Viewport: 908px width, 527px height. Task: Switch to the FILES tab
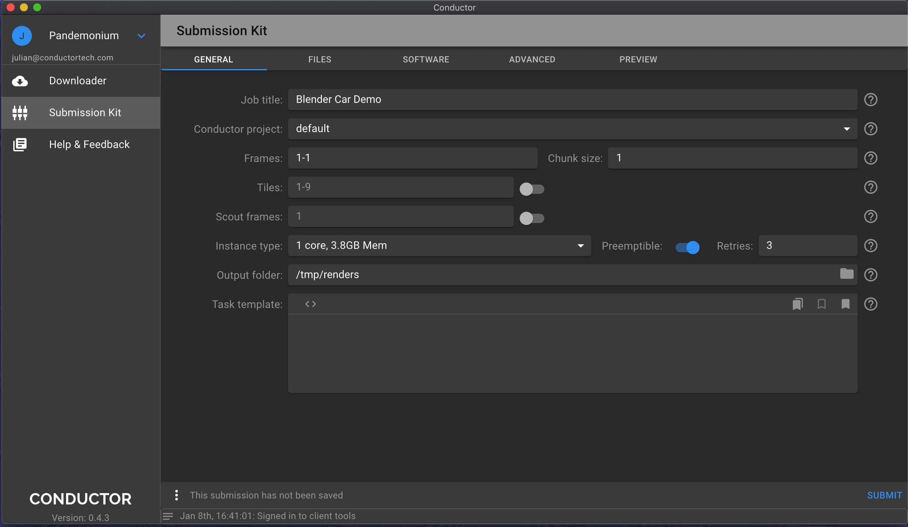click(x=320, y=59)
